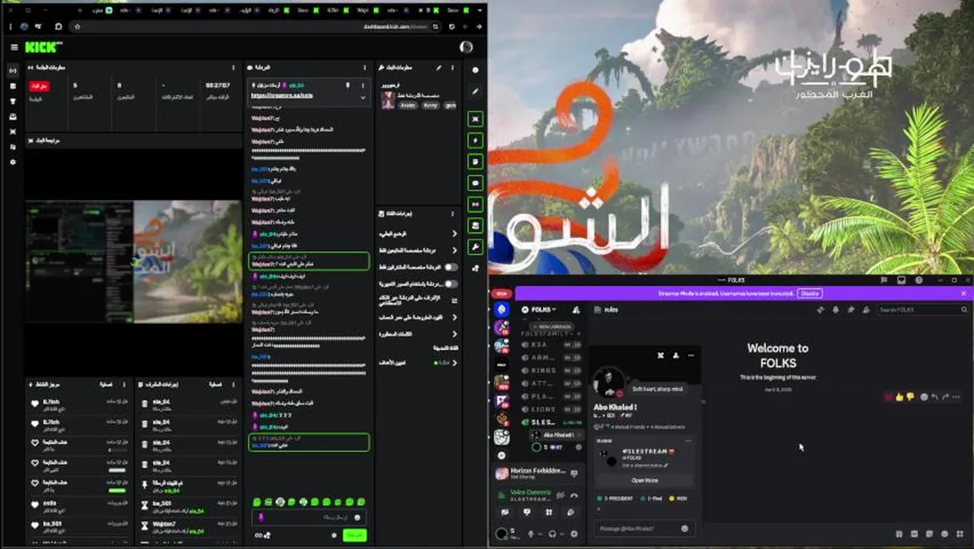Click the wrench icon in Kick right sidebar
Image resolution: width=974 pixels, height=549 pixels.
(476, 247)
